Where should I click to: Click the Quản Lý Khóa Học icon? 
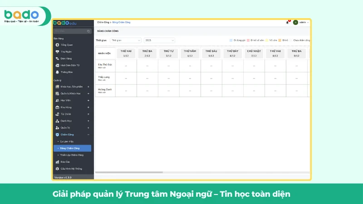57,94
